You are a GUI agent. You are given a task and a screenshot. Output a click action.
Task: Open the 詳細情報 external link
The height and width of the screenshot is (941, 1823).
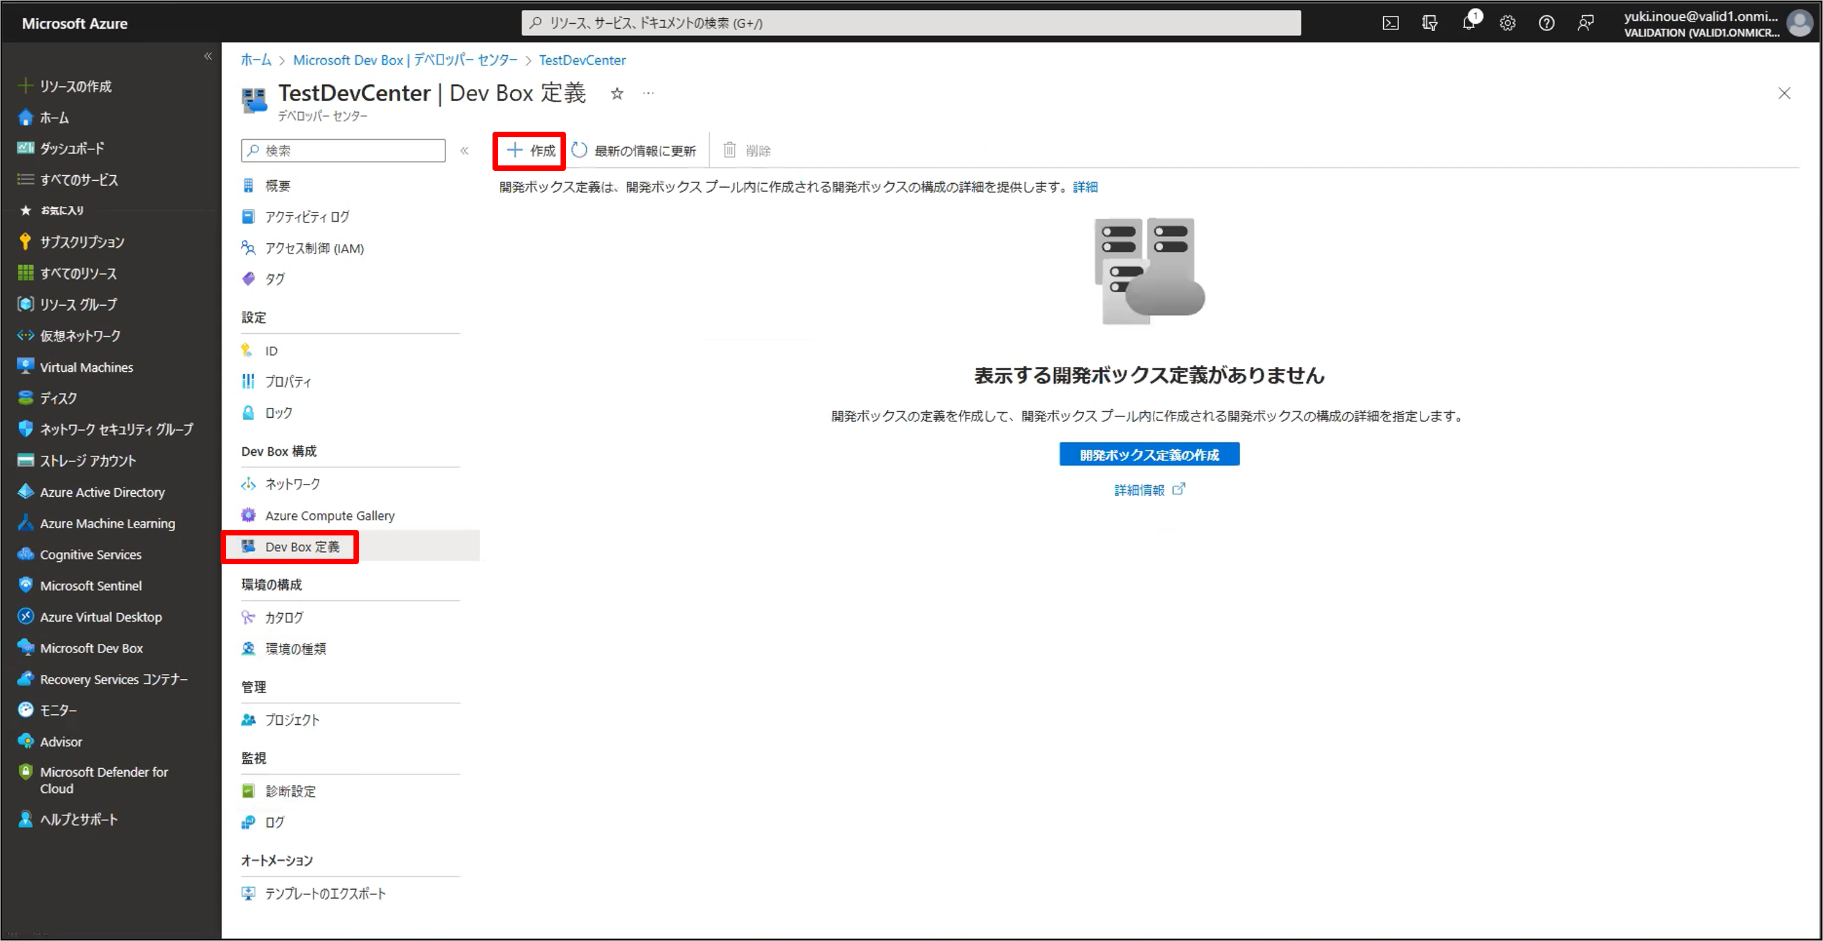(1149, 489)
